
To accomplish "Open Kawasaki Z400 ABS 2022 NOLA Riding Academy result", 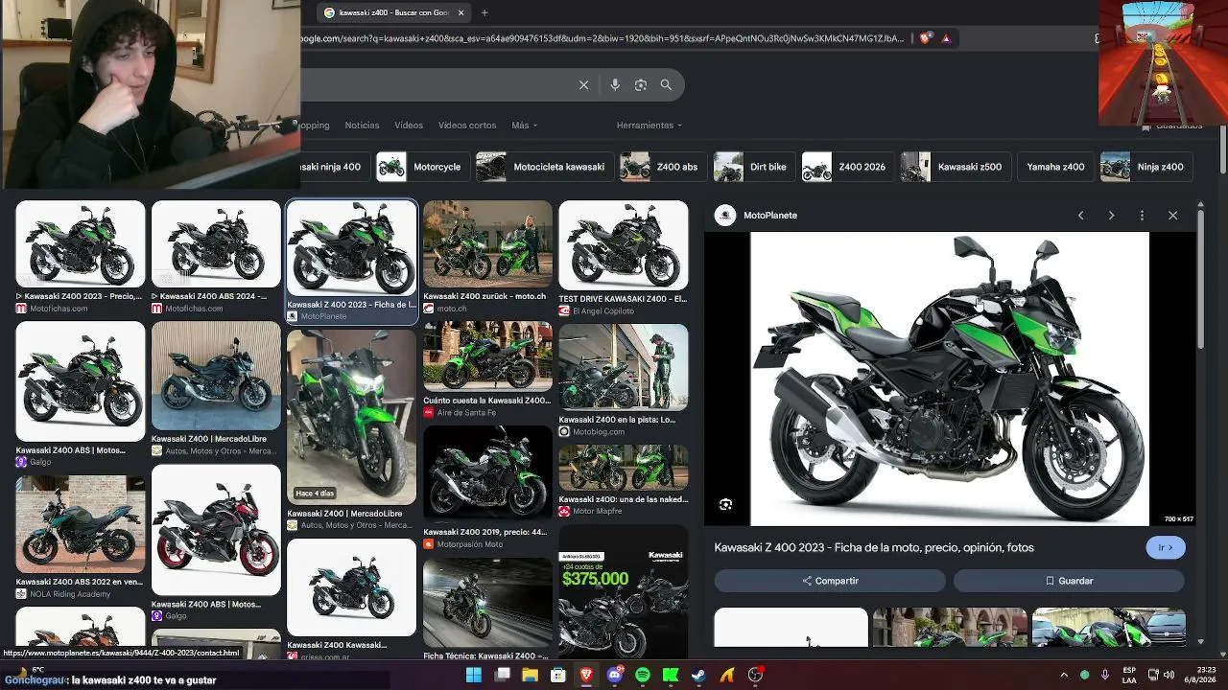I will click(x=81, y=523).
